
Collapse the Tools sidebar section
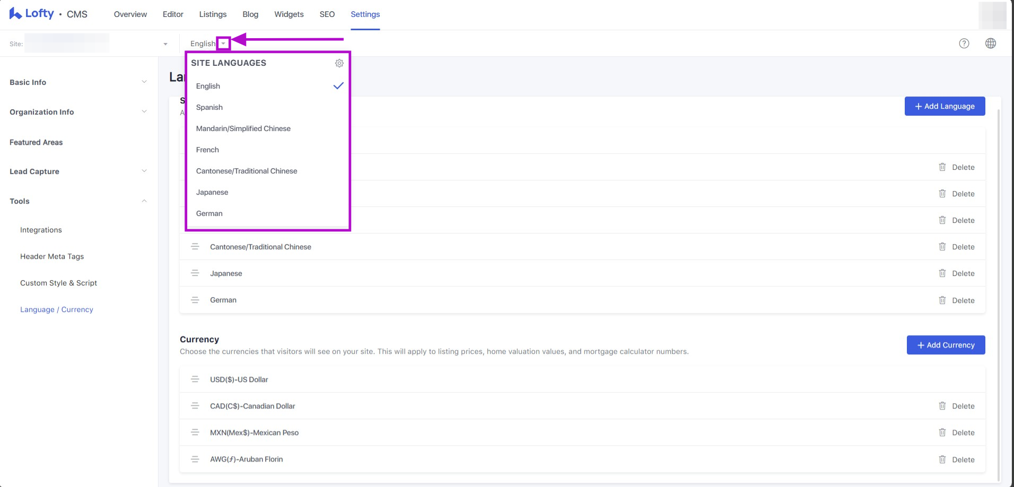tap(144, 201)
